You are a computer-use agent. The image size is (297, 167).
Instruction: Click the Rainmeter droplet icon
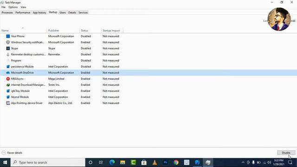pyautogui.click(x=8, y=55)
